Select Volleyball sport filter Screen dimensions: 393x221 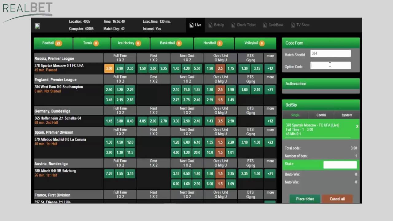[x=255, y=43]
